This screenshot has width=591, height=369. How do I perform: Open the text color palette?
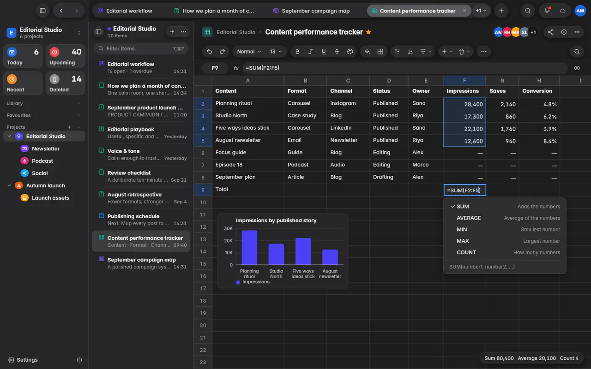350,52
